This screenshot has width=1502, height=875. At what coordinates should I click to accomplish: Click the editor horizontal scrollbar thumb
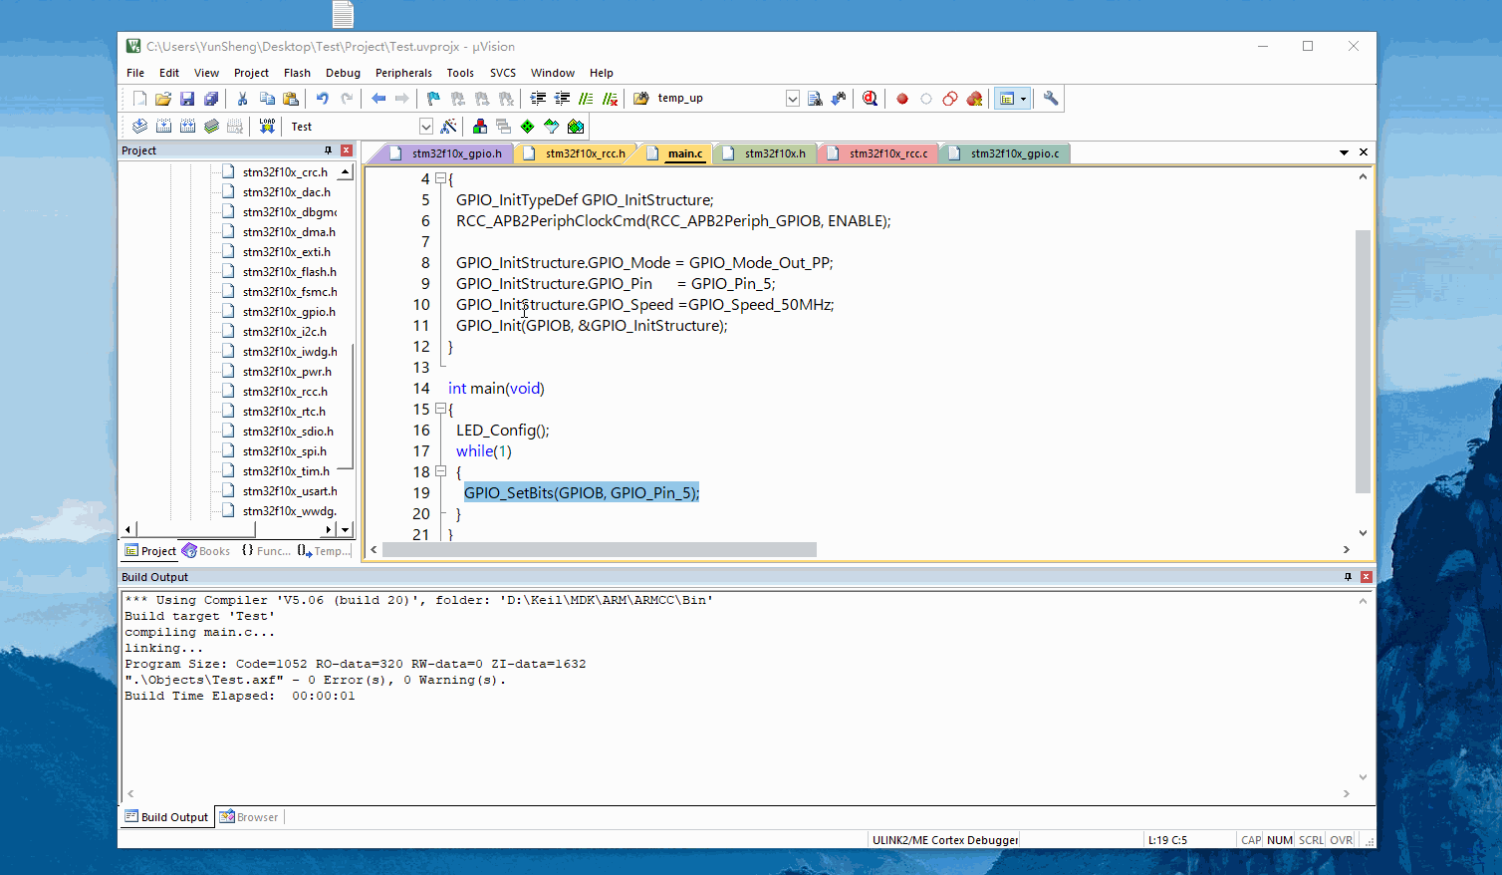tap(599, 550)
